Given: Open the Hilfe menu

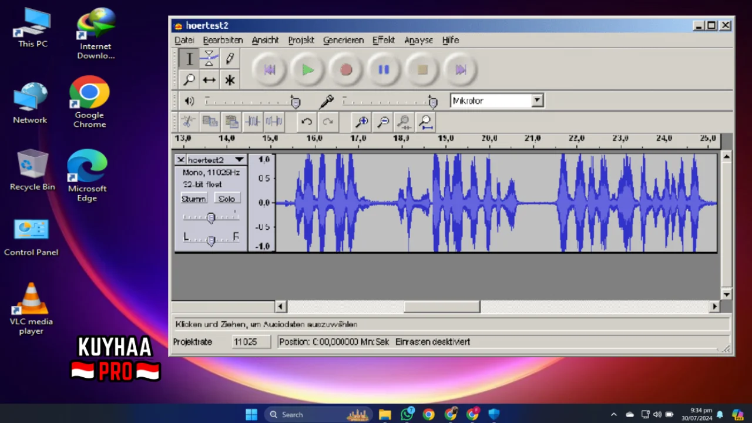Looking at the screenshot, I should point(451,40).
